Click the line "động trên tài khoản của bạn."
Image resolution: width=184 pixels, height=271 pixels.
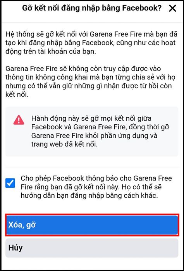click(51, 52)
